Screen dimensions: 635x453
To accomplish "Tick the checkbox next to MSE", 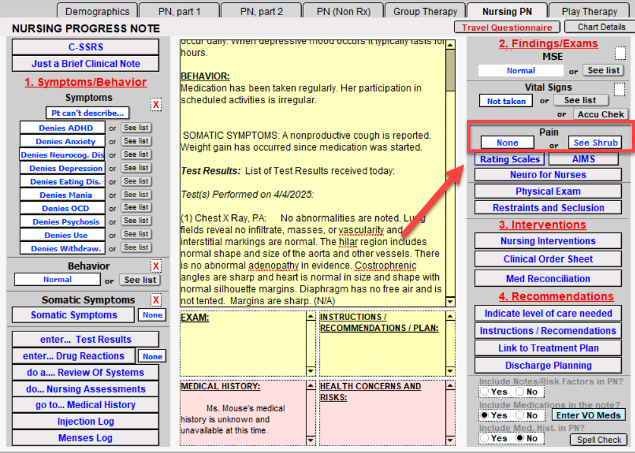I will point(620,53).
